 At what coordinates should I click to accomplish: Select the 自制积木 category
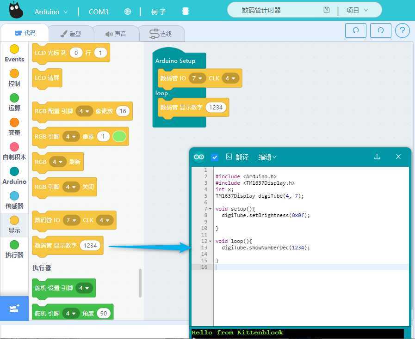14,151
